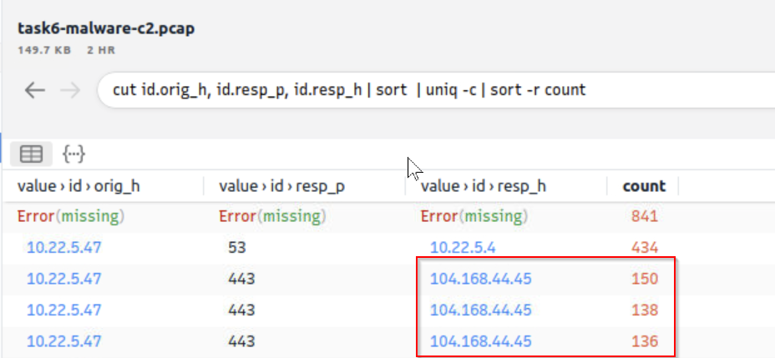775x358 pixels.
Task: Click Error(missing) in the resp_h column
Action: click(474, 216)
